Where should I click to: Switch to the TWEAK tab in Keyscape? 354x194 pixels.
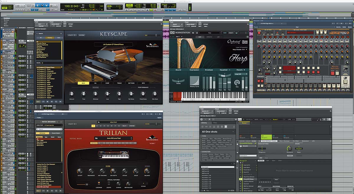coord(119,83)
